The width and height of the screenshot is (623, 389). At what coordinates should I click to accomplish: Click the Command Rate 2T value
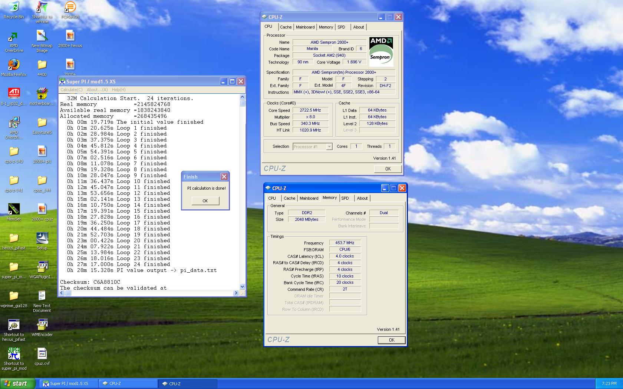(x=345, y=289)
